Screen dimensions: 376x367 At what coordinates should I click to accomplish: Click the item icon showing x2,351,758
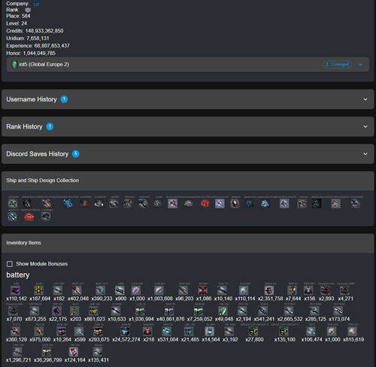pyautogui.click(x=269, y=290)
